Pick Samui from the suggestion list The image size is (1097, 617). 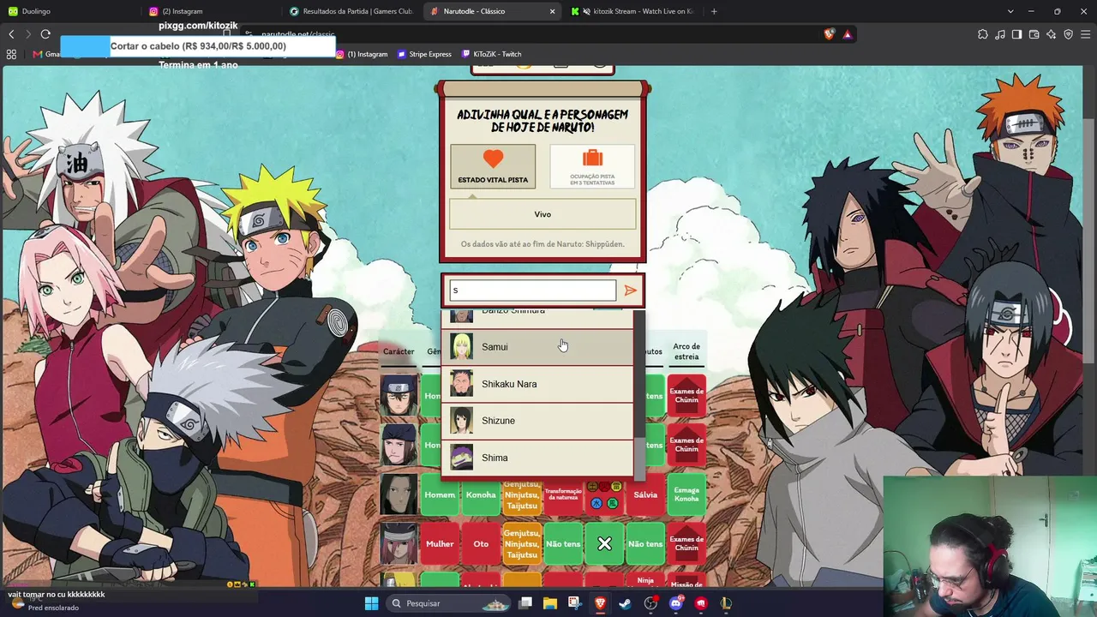click(537, 347)
